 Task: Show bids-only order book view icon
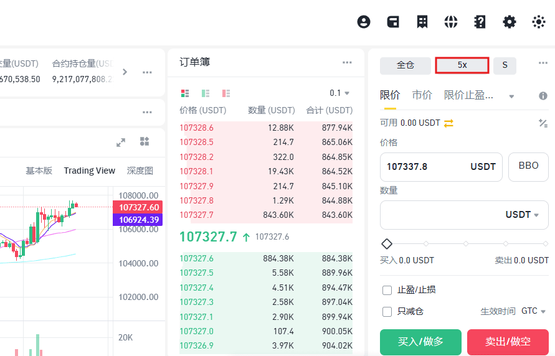click(x=206, y=93)
